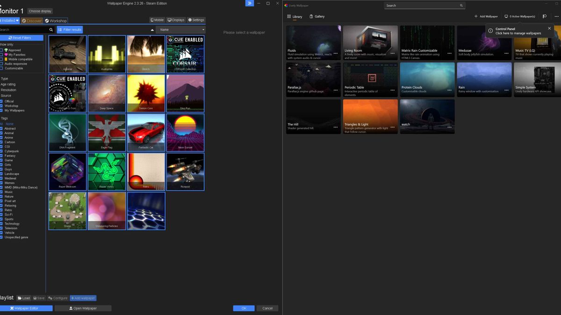Click Add Wallpaper in Lively Wallpaper
This screenshot has width=561, height=315.
pyautogui.click(x=487, y=16)
